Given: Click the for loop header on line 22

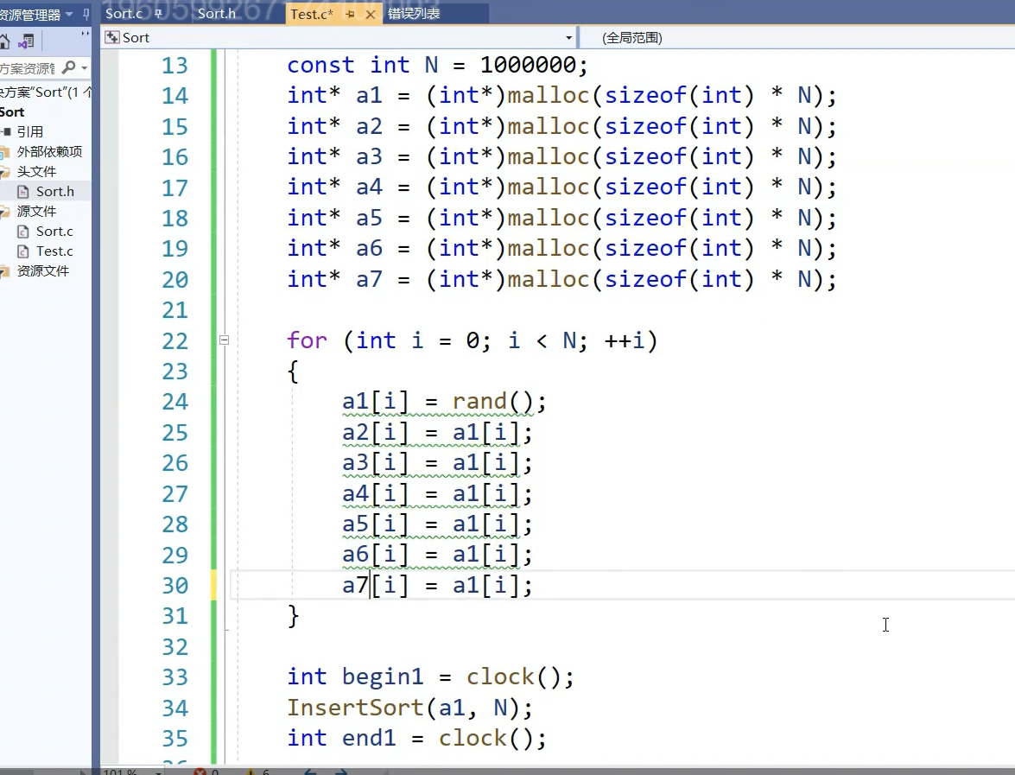Looking at the screenshot, I should (x=472, y=340).
